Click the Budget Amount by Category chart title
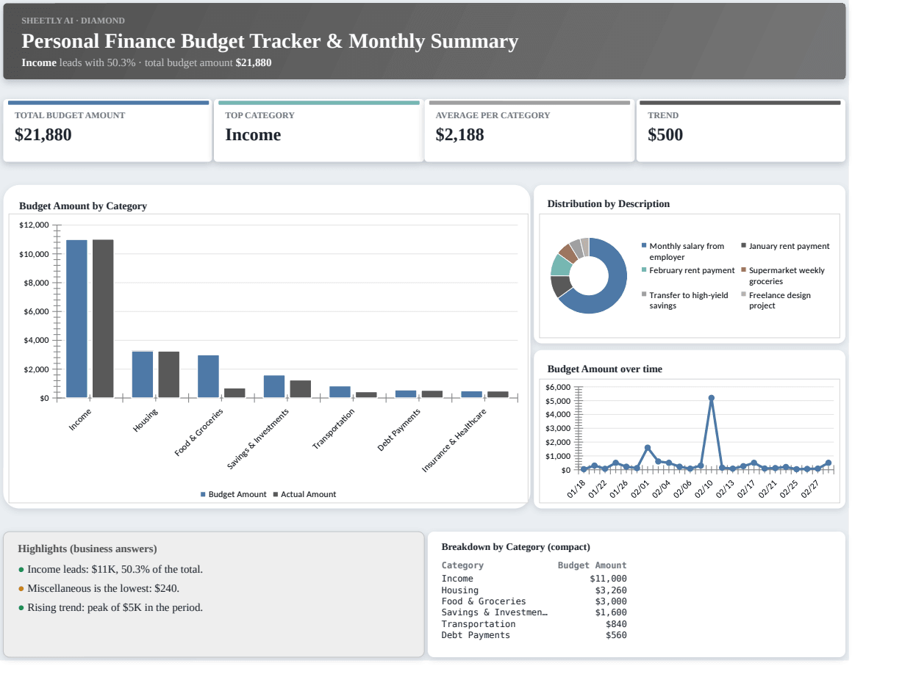 coord(83,206)
